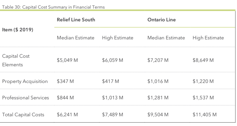The width and height of the screenshot is (237, 126).
Task: Click the $6,059 M cell
Action: click(112, 60)
